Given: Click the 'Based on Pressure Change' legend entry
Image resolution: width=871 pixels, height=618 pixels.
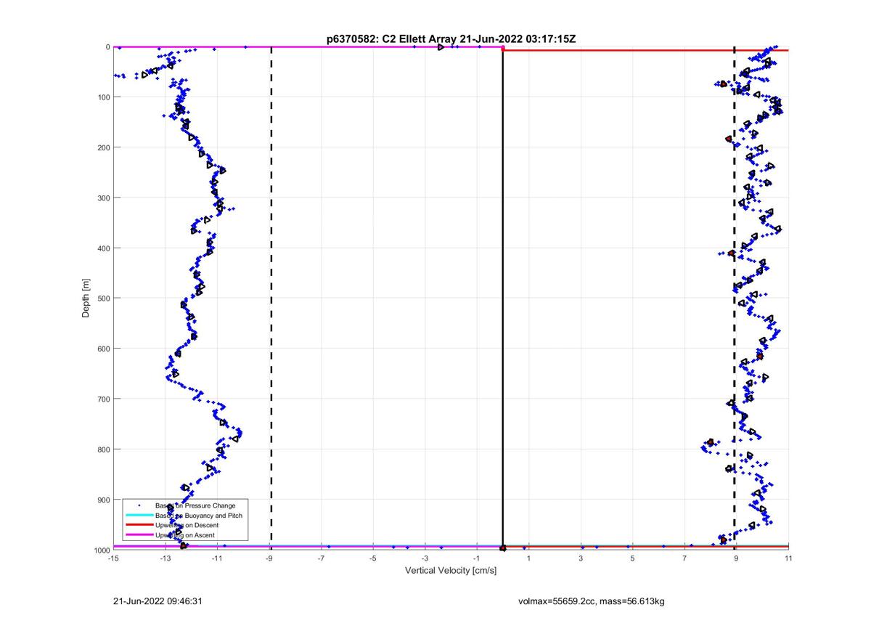Looking at the screenshot, I should point(195,505).
